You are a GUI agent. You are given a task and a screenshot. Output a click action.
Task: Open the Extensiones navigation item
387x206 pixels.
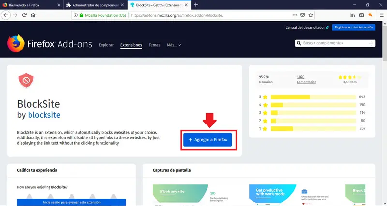131,45
